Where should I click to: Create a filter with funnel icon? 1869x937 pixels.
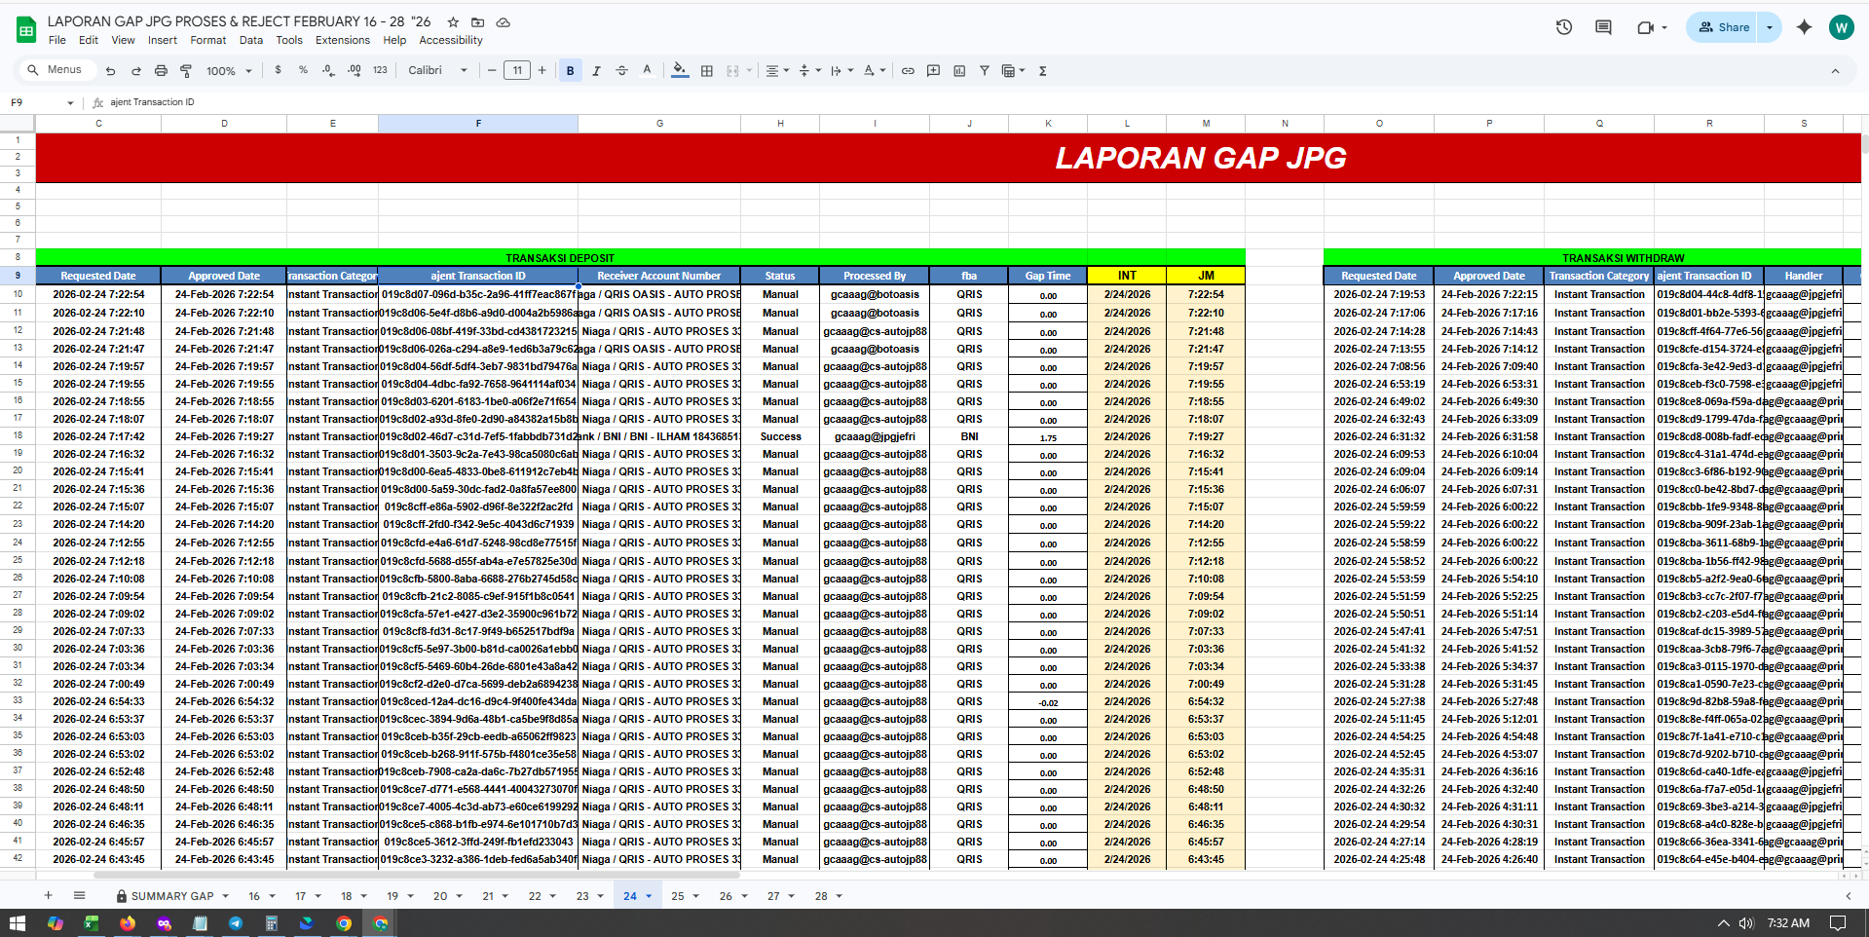pos(985,71)
